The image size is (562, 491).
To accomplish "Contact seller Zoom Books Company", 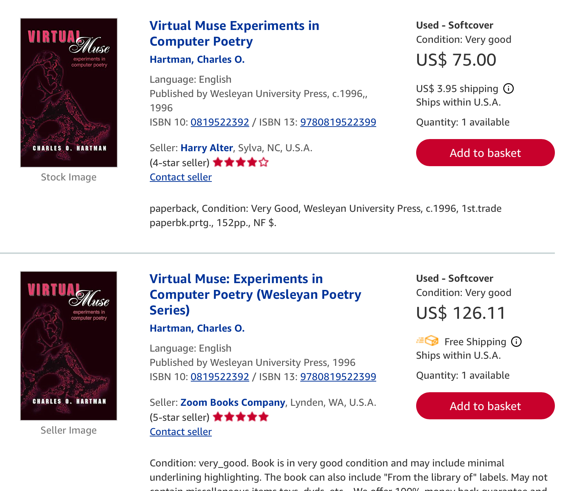I will click(181, 432).
